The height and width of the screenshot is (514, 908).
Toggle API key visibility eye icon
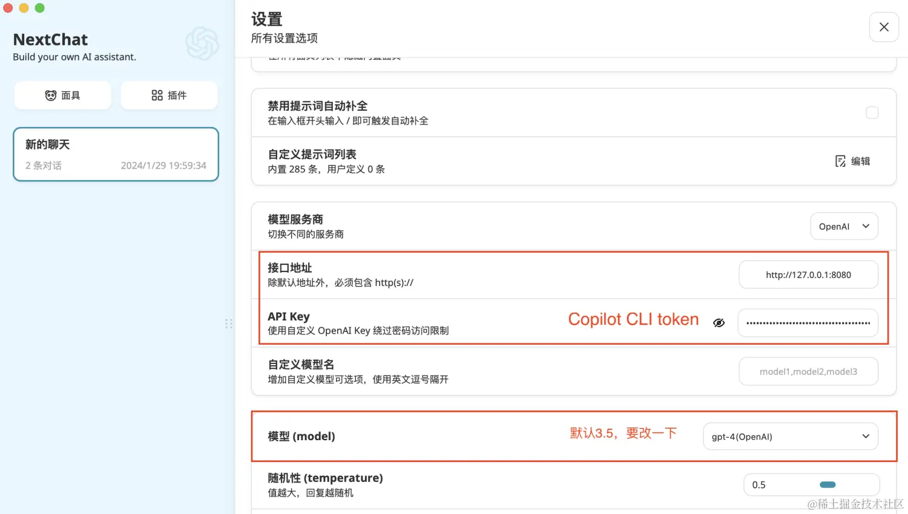[x=719, y=323]
